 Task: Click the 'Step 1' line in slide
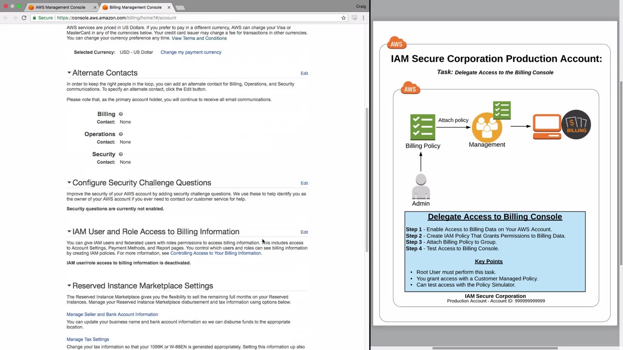(x=479, y=229)
